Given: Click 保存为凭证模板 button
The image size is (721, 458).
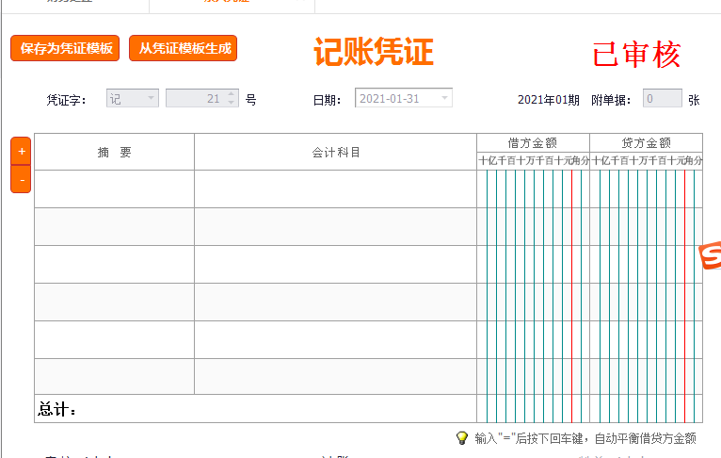Looking at the screenshot, I should pos(65,48).
